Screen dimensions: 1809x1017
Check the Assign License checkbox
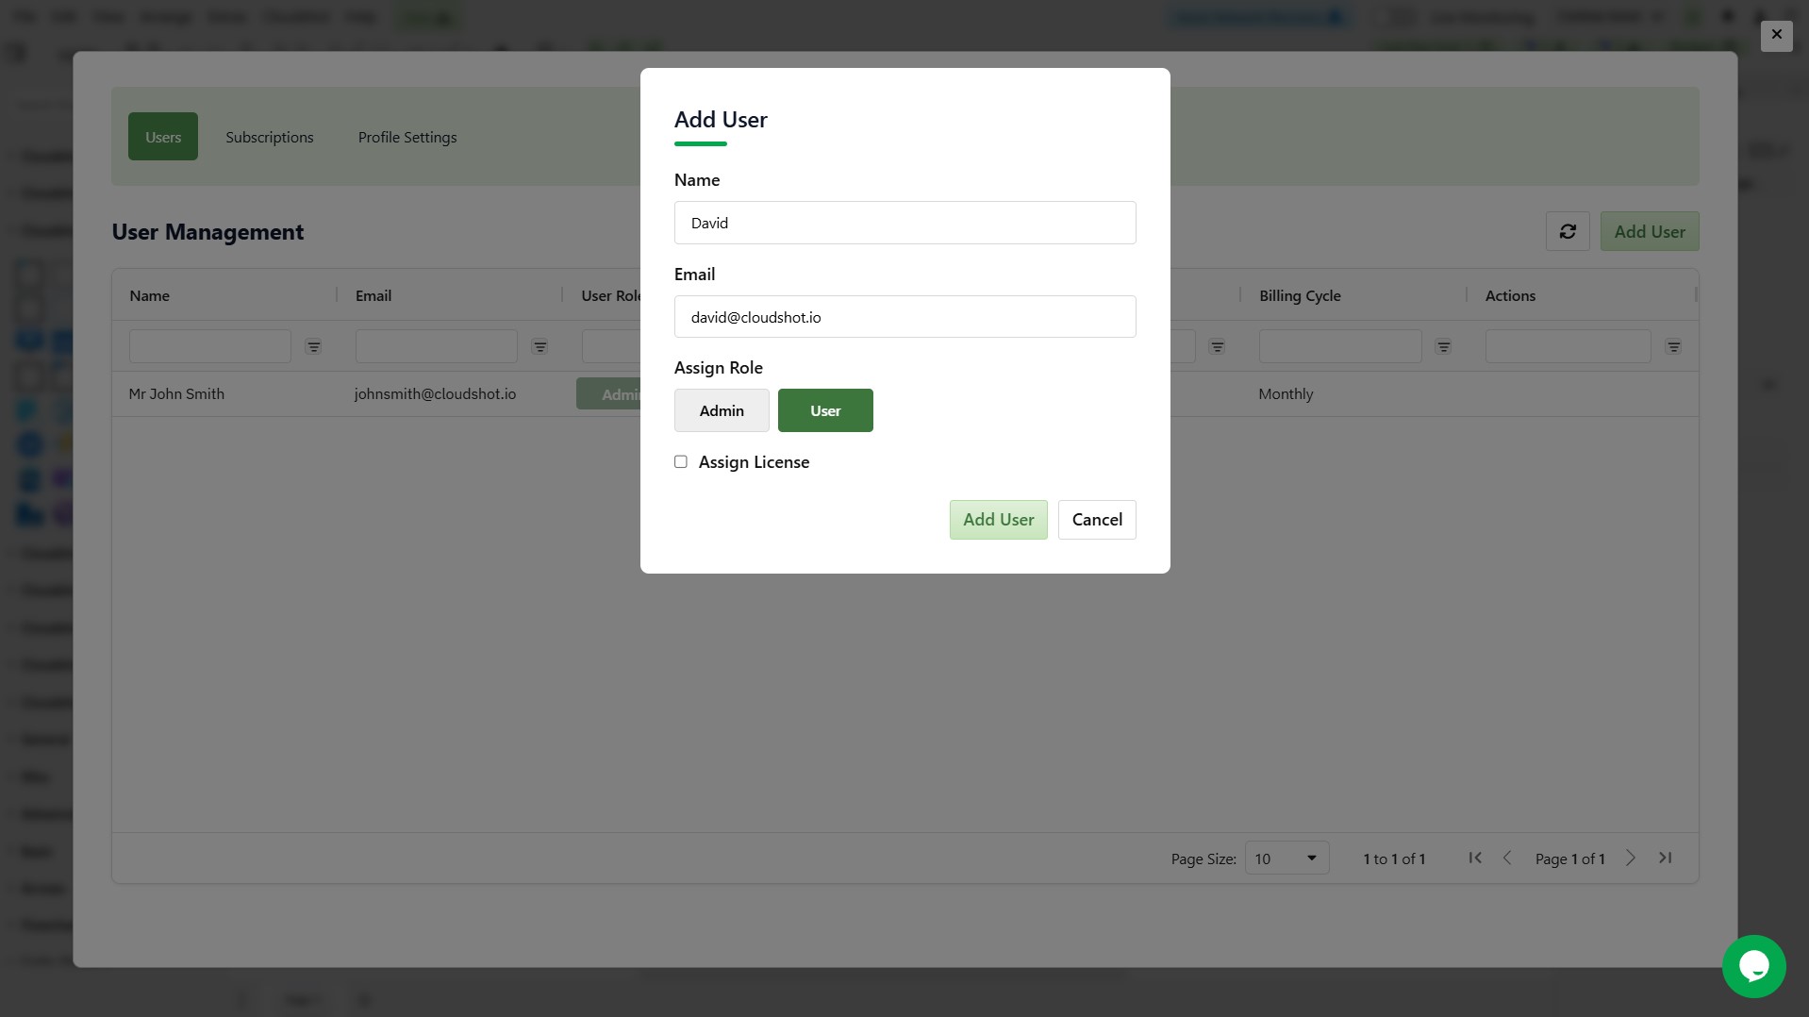[x=681, y=461]
